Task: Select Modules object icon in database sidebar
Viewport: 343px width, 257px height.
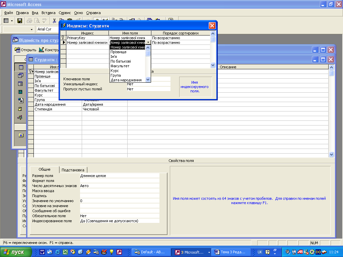Action: pos(20,117)
